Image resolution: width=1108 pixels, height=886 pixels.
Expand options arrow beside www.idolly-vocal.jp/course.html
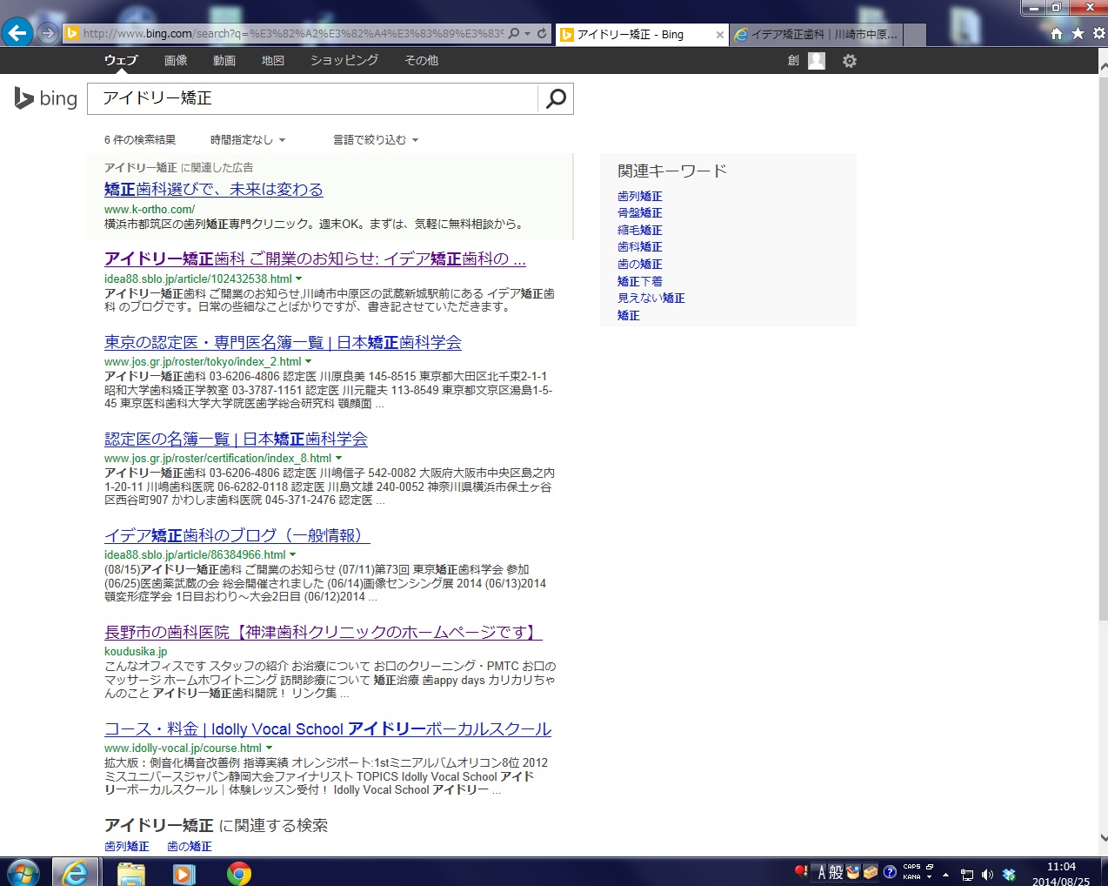pos(269,748)
